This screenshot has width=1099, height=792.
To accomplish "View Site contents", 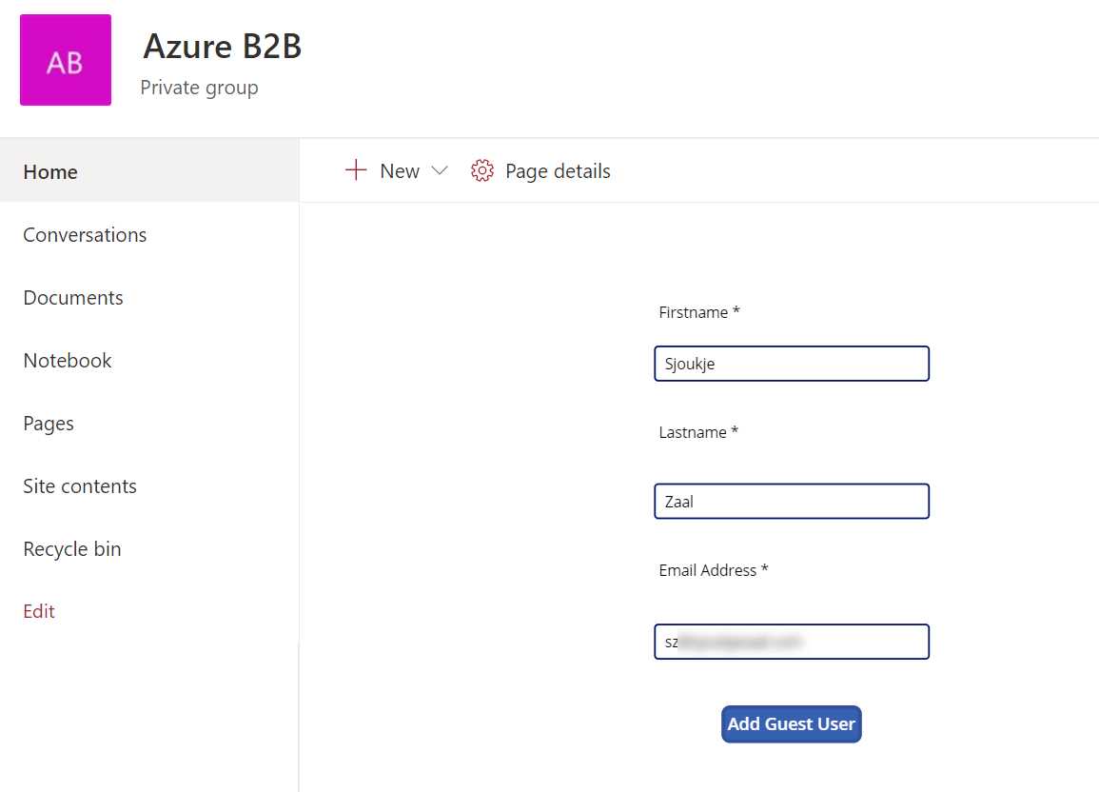I will click(x=80, y=485).
